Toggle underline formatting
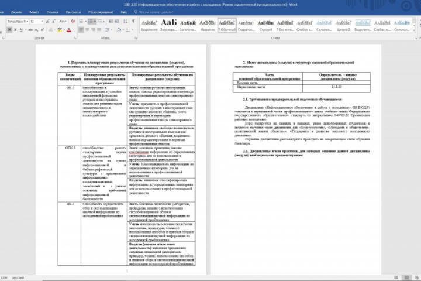Image resolution: width=421 pixels, height=281 pixels. pyautogui.click(x=21, y=30)
